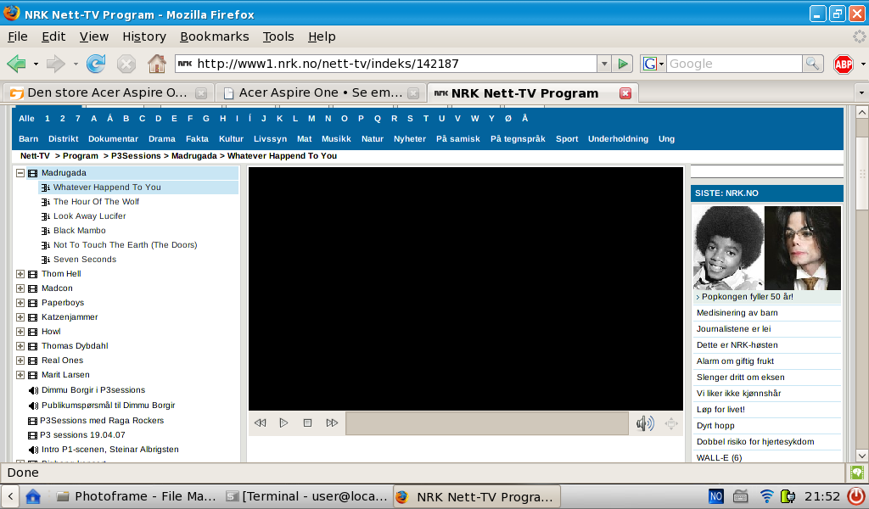Click the video progress seek bar
Screen dimensions: 869x509
(487, 423)
